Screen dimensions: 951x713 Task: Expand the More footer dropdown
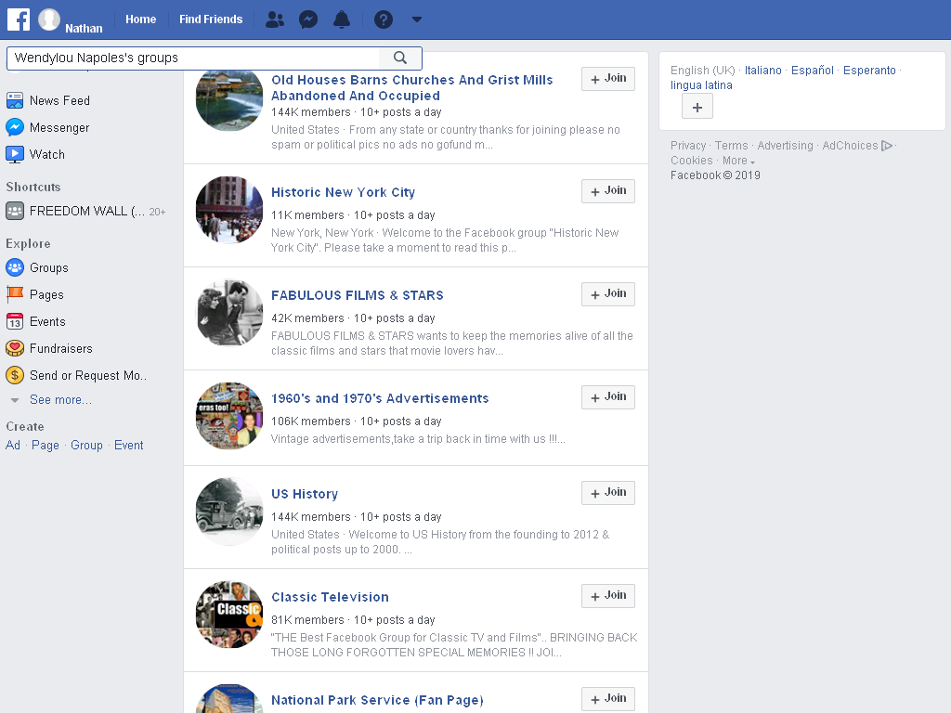tap(738, 161)
